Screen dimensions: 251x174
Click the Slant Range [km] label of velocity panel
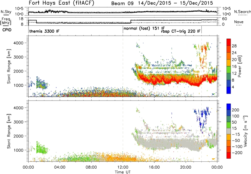pyautogui.click(x=9, y=131)
